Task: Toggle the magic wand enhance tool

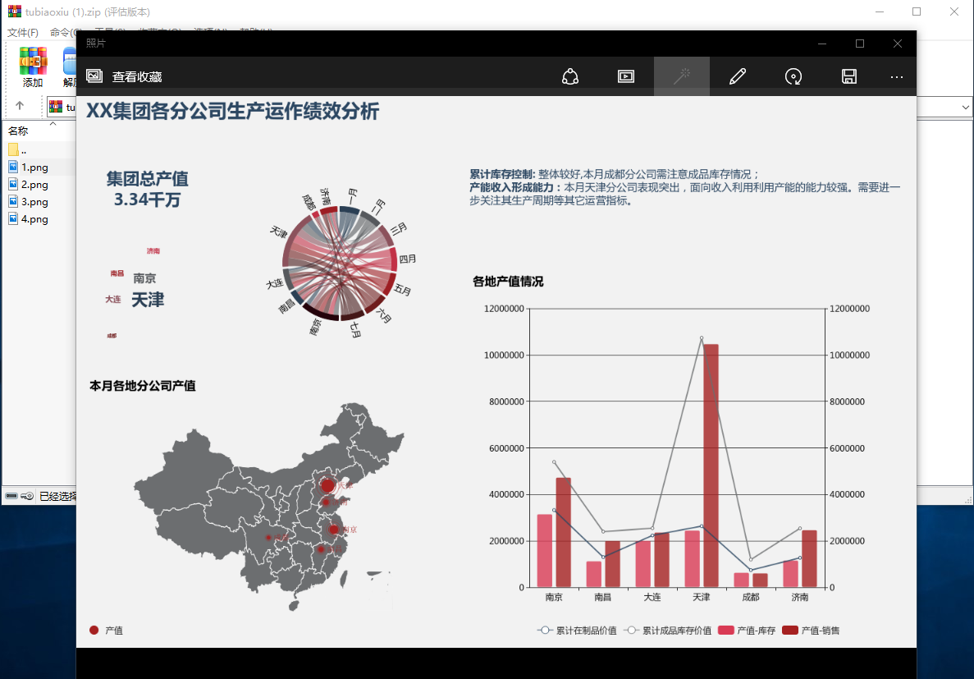Action: click(681, 76)
